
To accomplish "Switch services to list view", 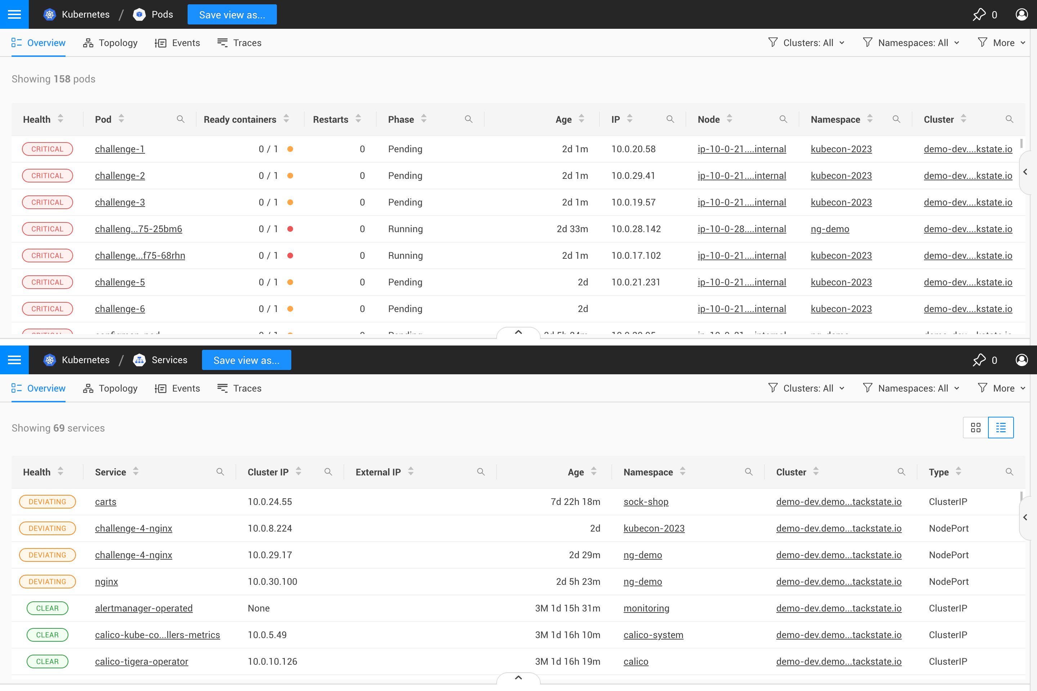I will click(1001, 428).
